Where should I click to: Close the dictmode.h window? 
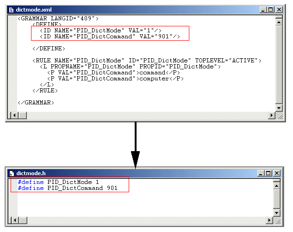pos(276,173)
